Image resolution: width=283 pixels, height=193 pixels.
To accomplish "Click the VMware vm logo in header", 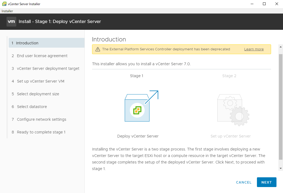I will point(11,22).
